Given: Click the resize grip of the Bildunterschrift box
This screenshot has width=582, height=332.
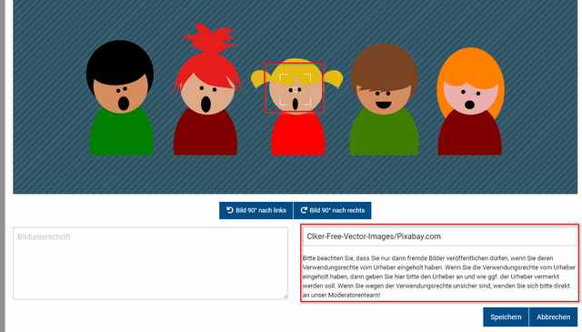Looking at the screenshot, I should pos(285,297).
